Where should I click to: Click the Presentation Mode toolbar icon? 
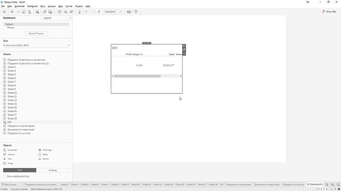tap(136, 12)
